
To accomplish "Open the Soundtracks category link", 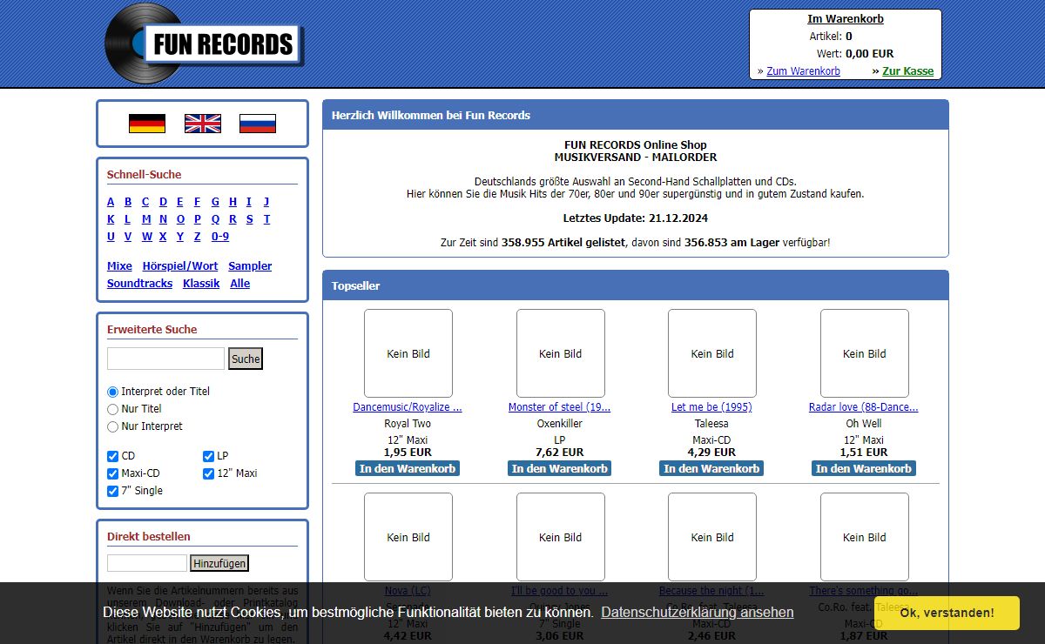I will [139, 284].
